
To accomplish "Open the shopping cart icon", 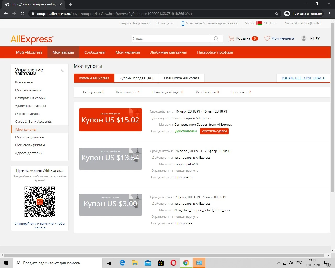I will [231, 38].
